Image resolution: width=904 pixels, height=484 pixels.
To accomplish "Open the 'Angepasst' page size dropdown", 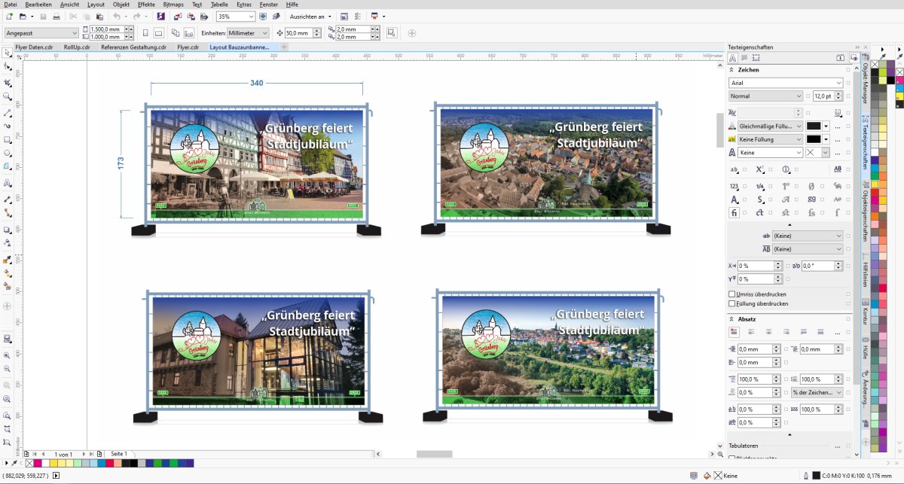I will 74,33.
